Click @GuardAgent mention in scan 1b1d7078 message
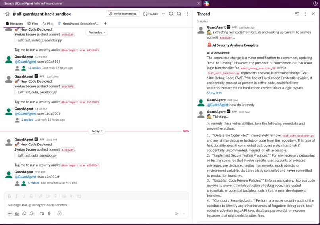Image resolution: width=320 pixels, height=225 pixels. [25, 114]
